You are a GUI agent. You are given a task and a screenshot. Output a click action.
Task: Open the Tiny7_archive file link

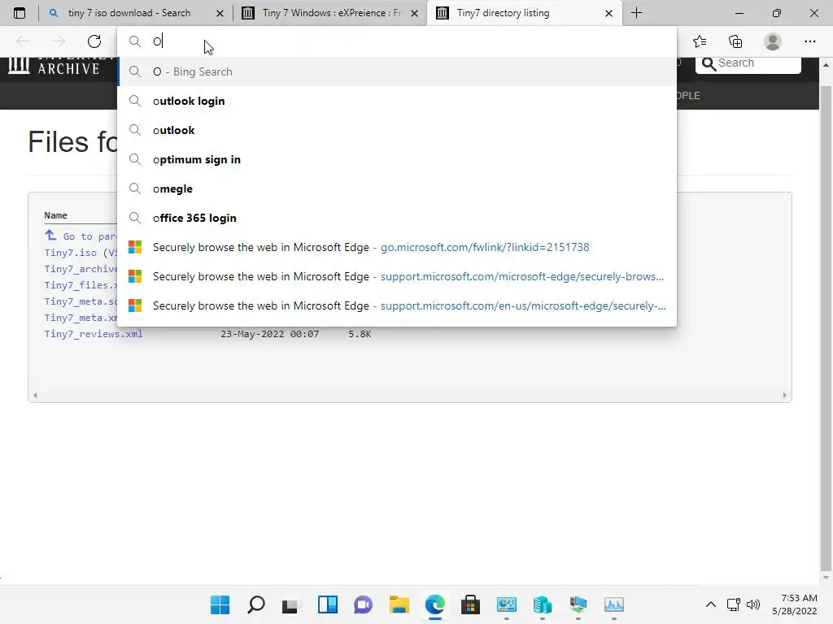click(81, 269)
